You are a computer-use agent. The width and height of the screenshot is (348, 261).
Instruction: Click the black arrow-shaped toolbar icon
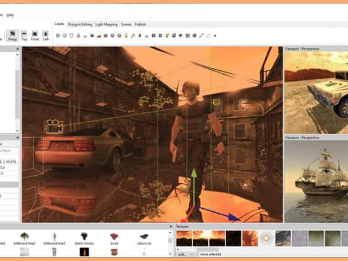pyautogui.click(x=181, y=35)
